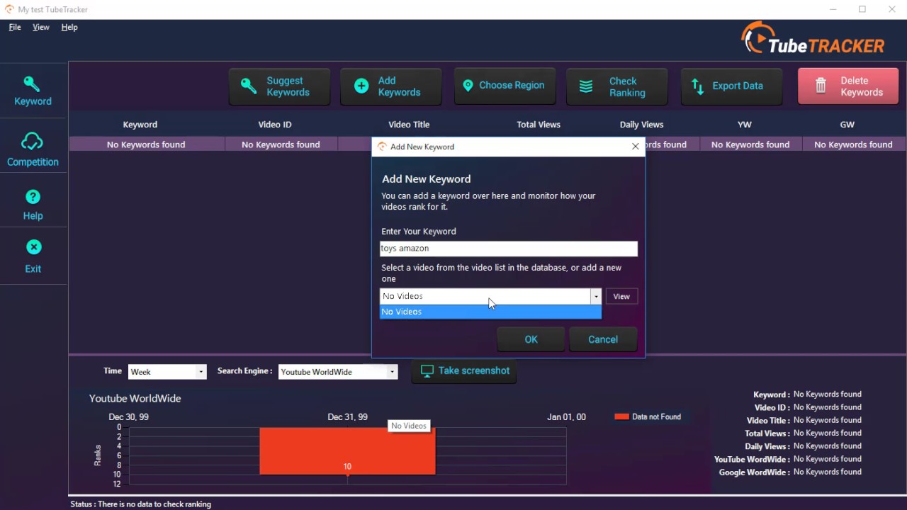Click the Add Keywords plus icon
The width and height of the screenshot is (907, 510).
tap(361, 86)
